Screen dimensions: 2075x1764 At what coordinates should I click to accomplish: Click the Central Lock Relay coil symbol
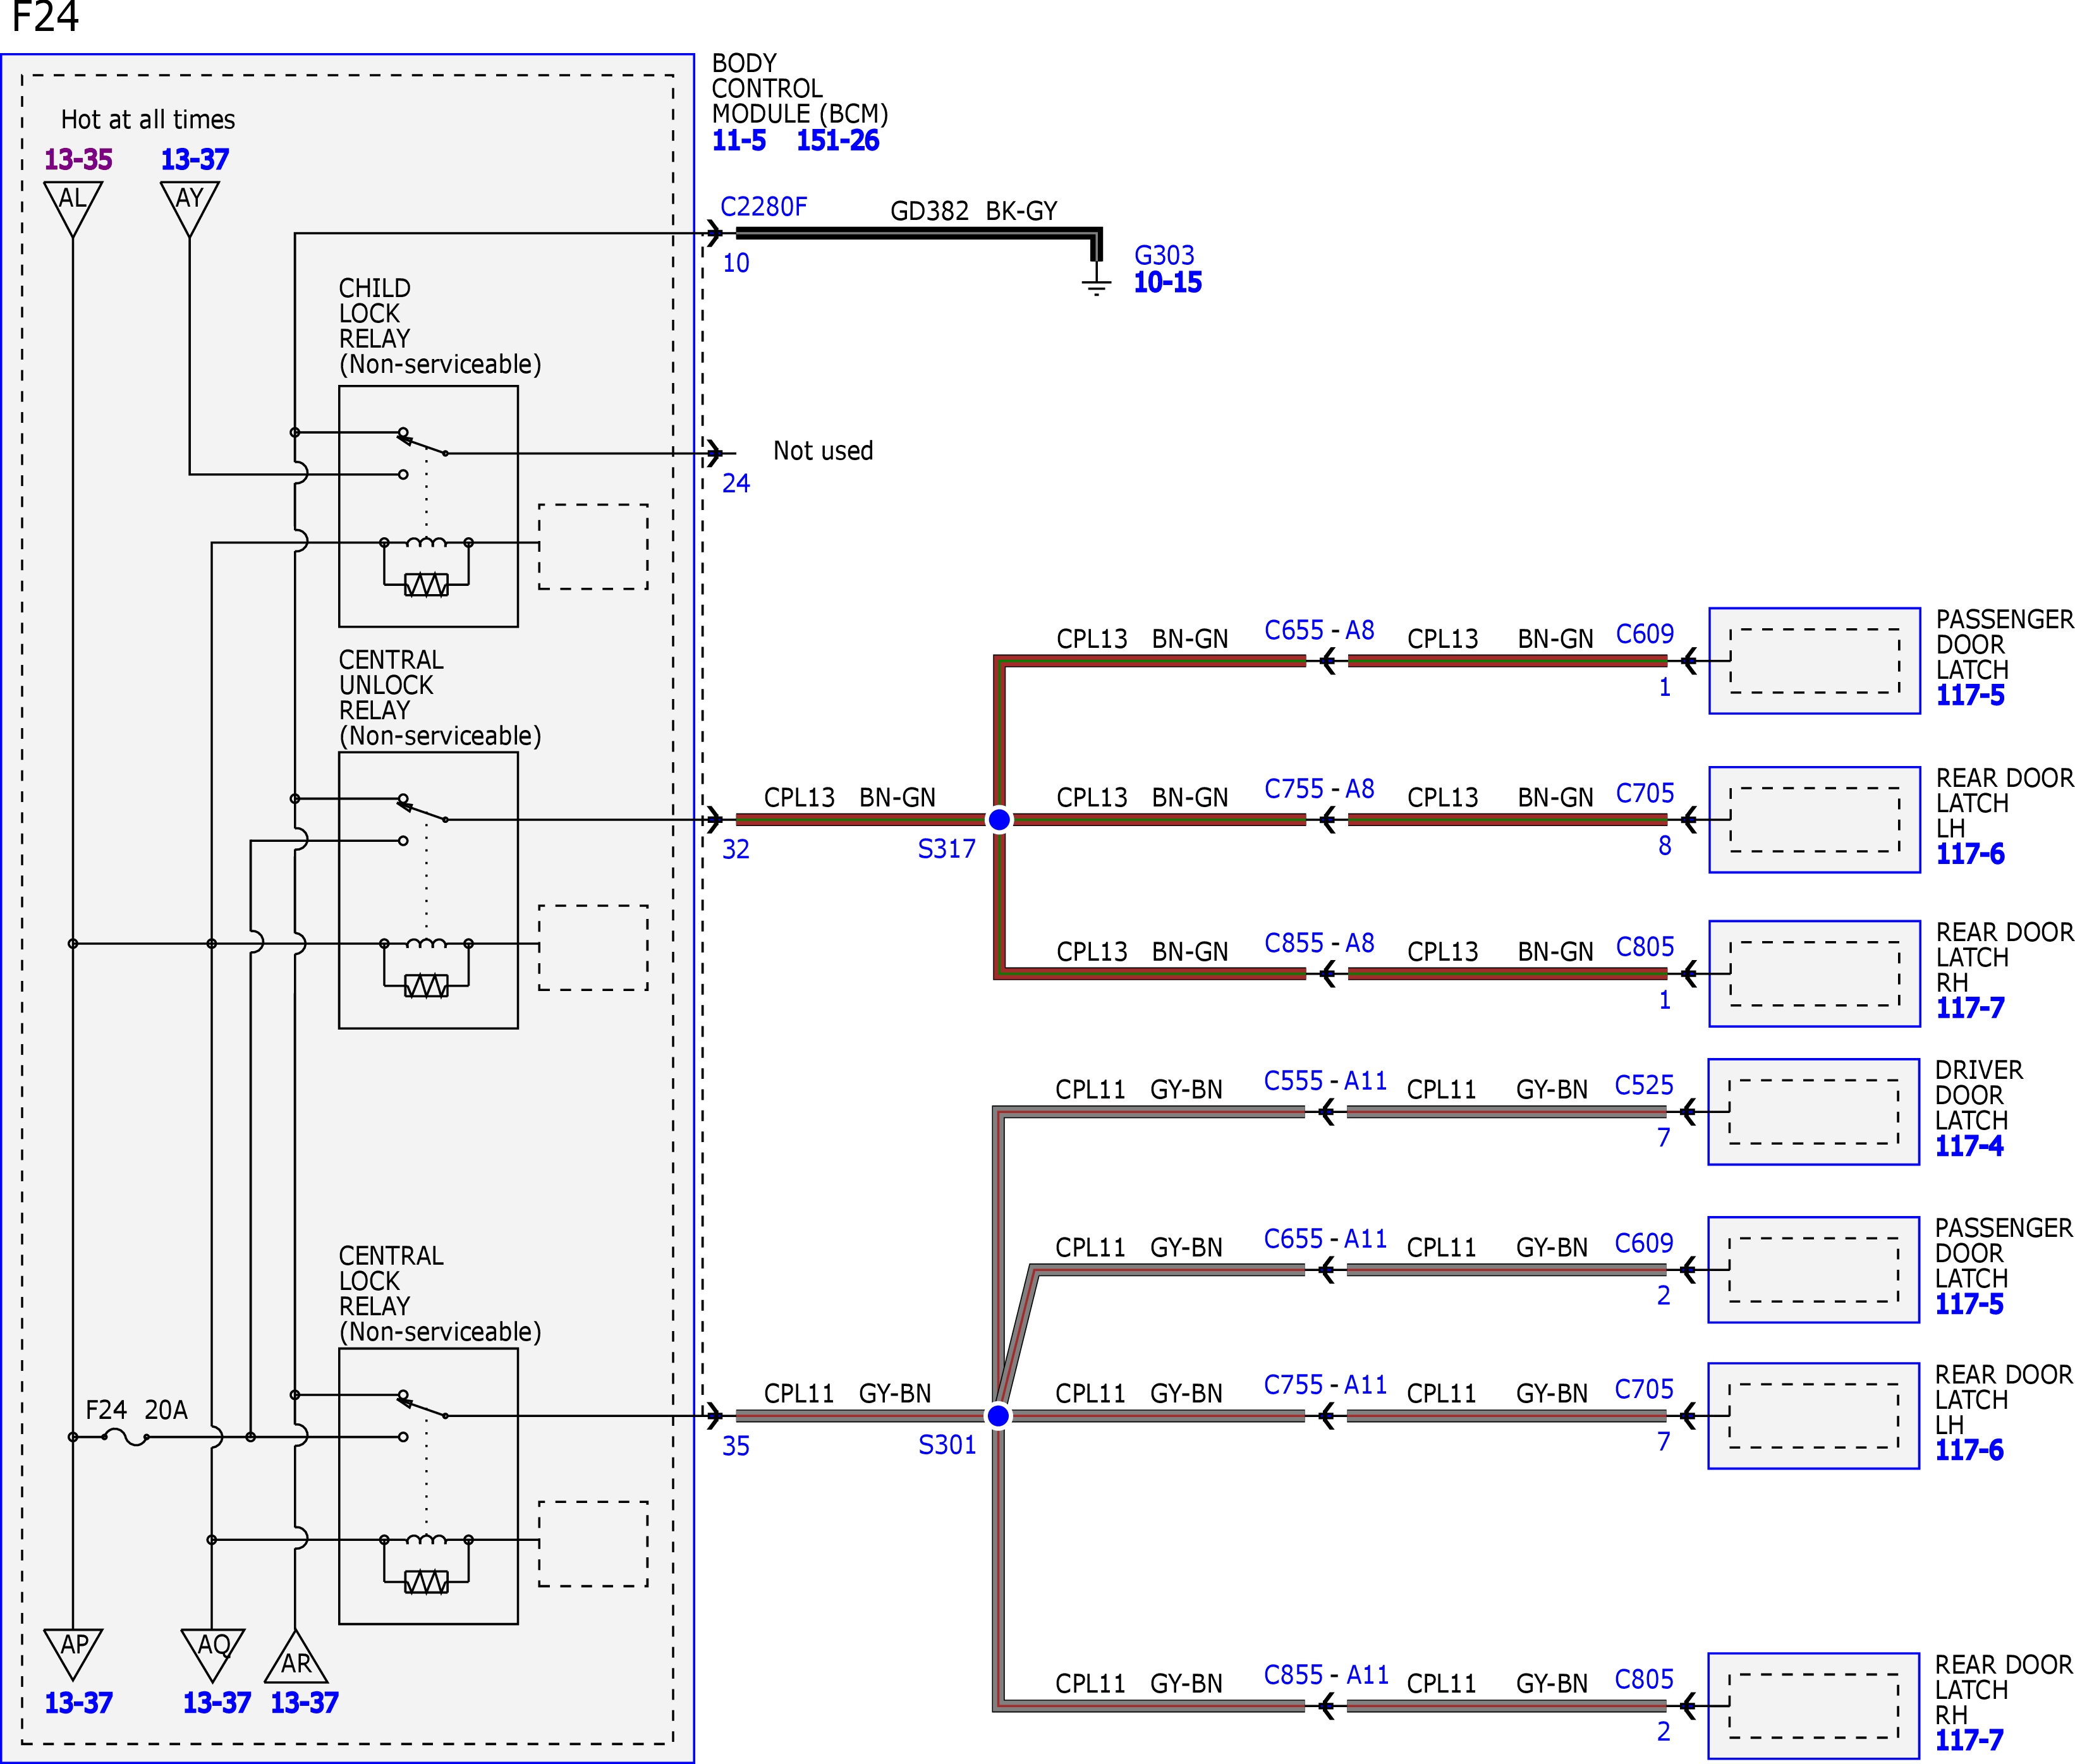[426, 1539]
